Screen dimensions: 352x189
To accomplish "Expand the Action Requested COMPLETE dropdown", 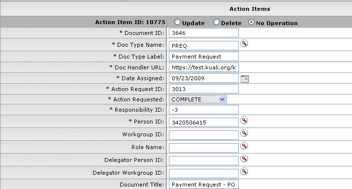I will (198, 99).
